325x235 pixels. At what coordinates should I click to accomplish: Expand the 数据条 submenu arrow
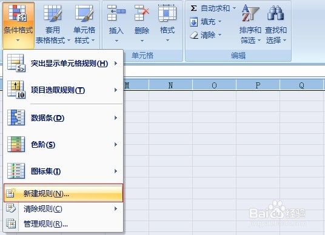[116, 118]
